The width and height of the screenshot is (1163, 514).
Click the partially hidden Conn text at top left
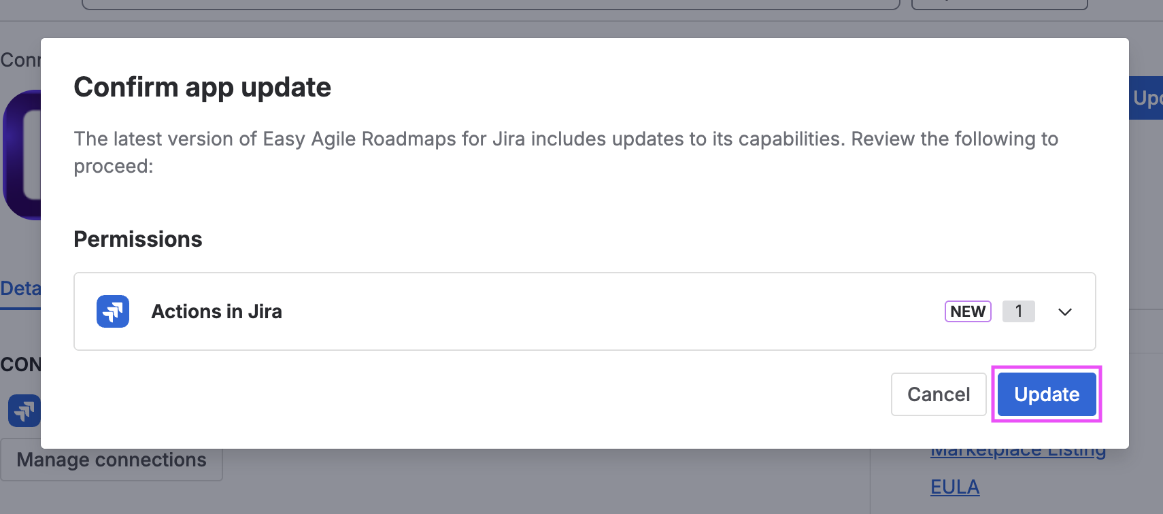click(x=20, y=60)
